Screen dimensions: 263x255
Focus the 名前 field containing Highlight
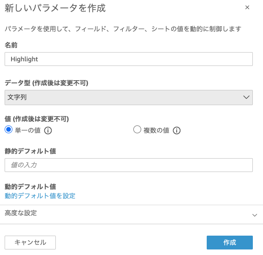(129, 59)
